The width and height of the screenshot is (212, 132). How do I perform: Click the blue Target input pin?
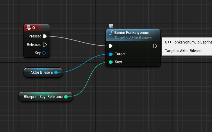point(111,54)
